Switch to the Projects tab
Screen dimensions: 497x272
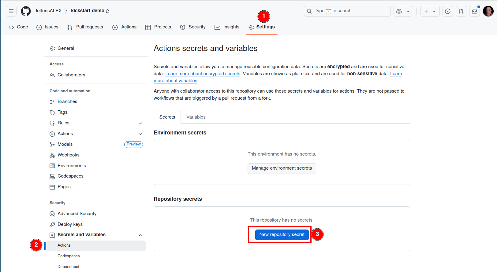tap(158, 27)
